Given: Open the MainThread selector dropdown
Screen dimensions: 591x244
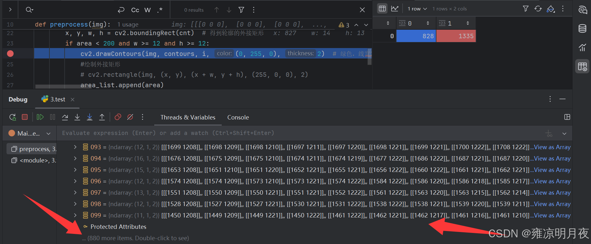Looking at the screenshot, I should pyautogui.click(x=29, y=133).
